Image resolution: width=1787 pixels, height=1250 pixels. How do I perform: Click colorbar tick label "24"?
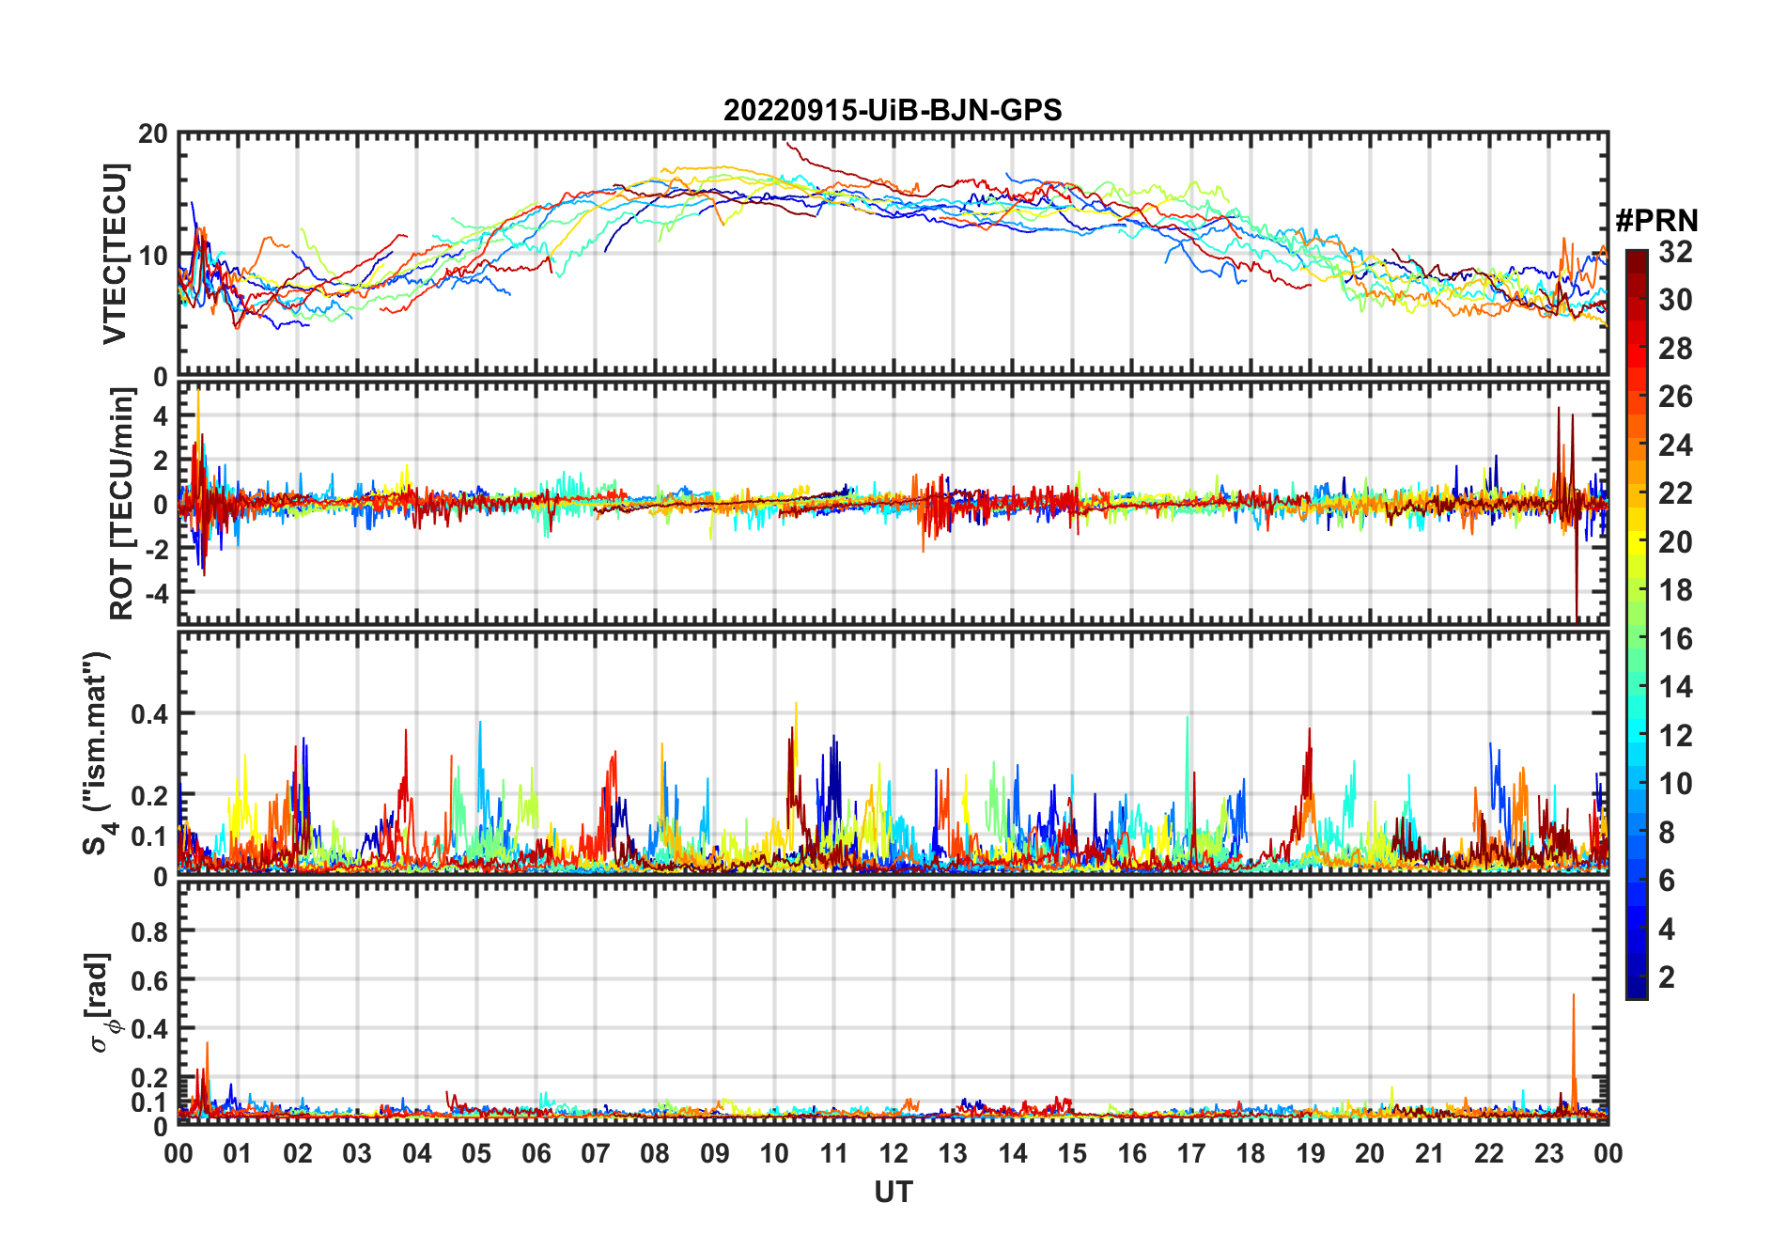tap(1675, 445)
